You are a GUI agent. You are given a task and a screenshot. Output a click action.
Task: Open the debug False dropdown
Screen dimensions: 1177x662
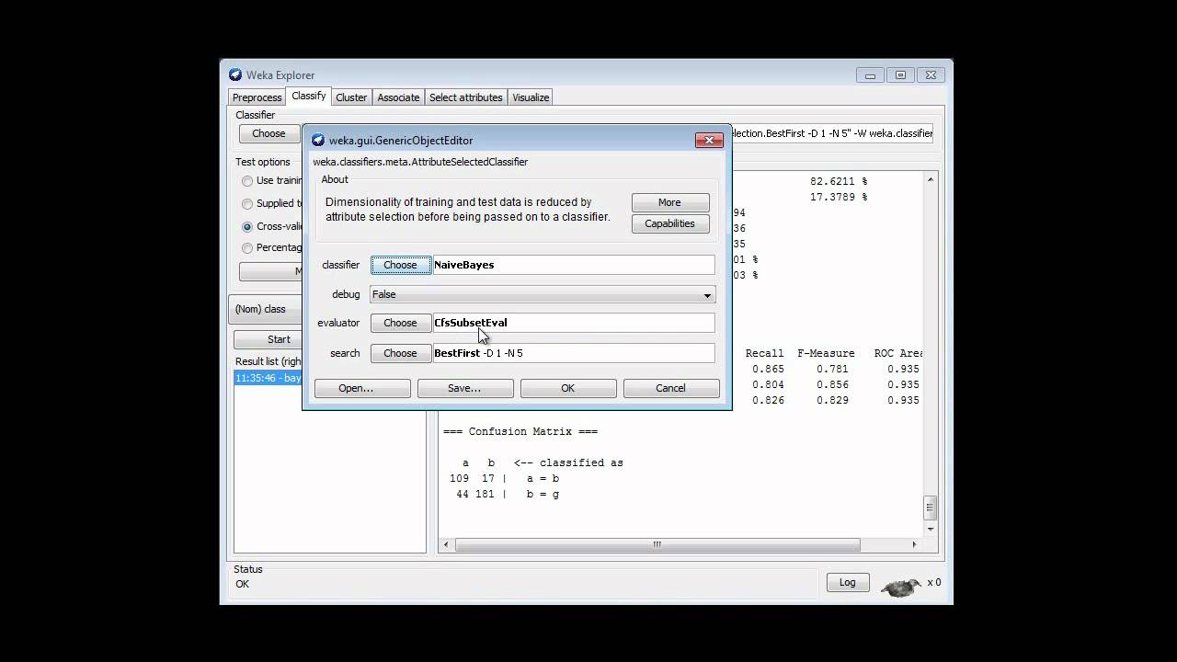pyautogui.click(x=543, y=294)
